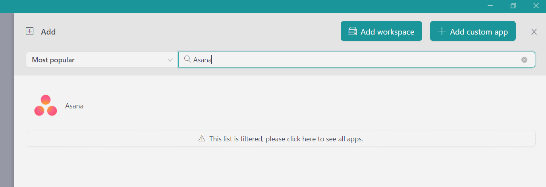Close the Add panel with the X
The width and height of the screenshot is (546, 187).
coord(534,32)
